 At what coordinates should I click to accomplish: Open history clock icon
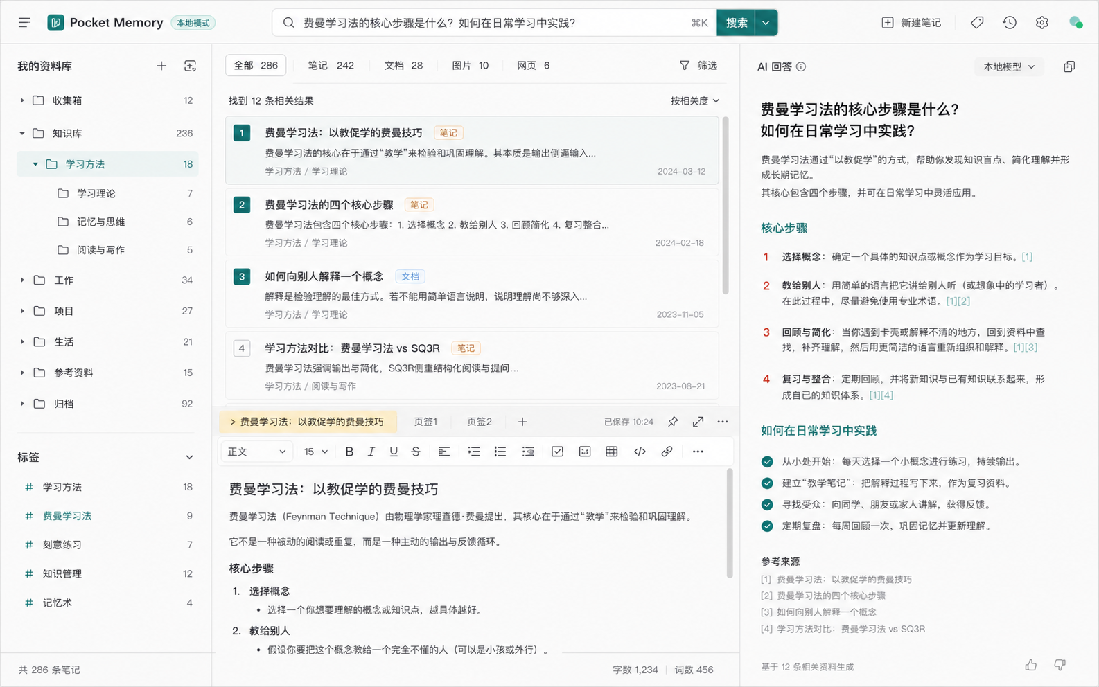point(1010,23)
